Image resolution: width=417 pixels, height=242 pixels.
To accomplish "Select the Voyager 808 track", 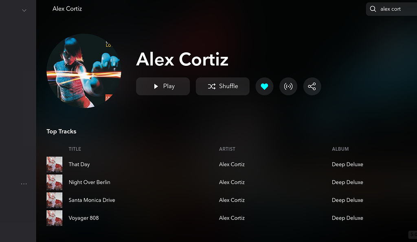I will [x=83, y=218].
